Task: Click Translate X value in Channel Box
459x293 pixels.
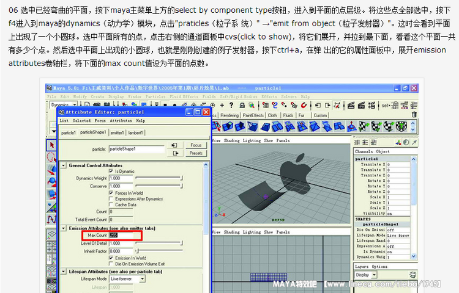Action: pyautogui.click(x=398, y=165)
